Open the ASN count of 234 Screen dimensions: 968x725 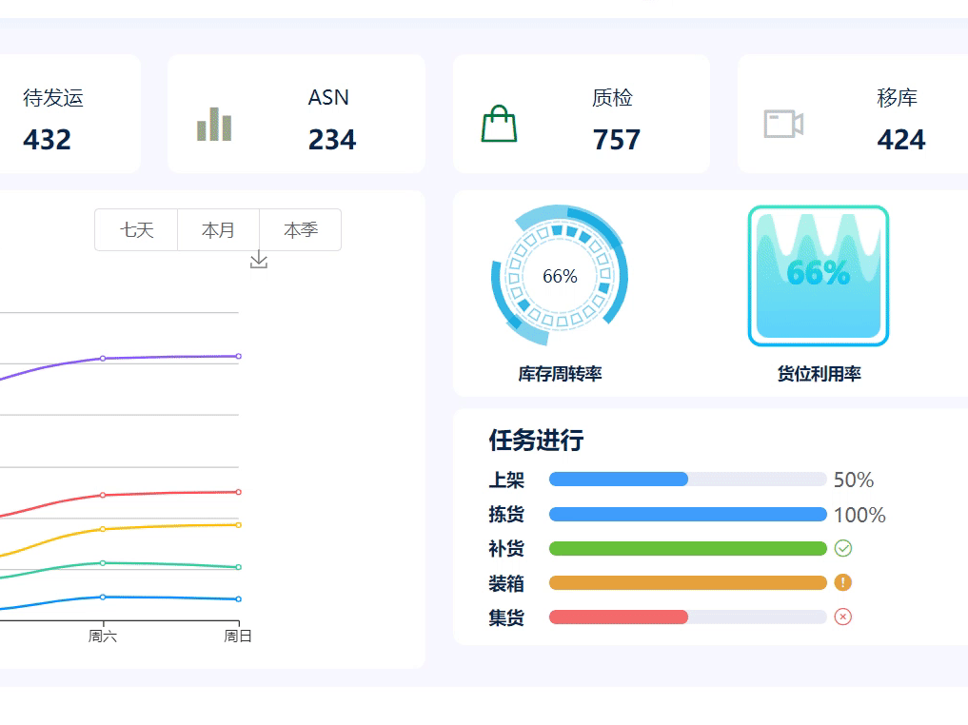tap(332, 140)
